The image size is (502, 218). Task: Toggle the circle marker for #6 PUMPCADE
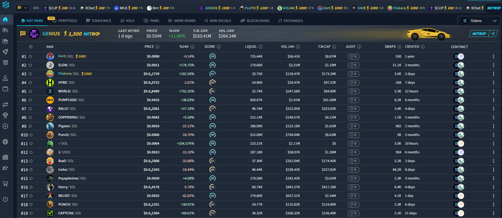[30, 100]
